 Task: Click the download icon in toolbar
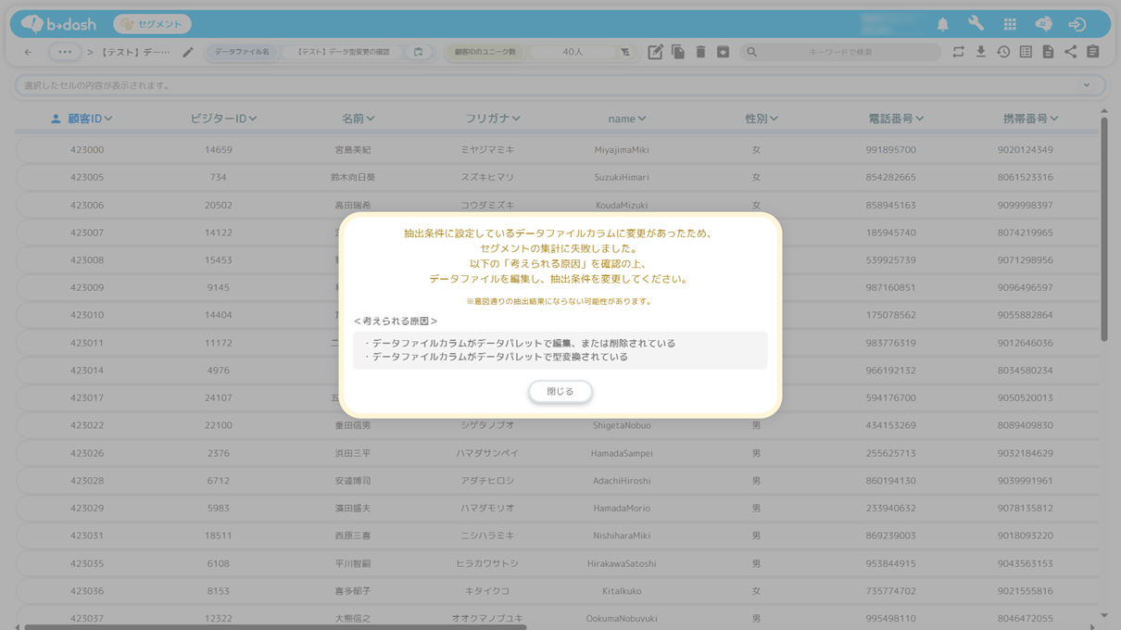click(981, 53)
